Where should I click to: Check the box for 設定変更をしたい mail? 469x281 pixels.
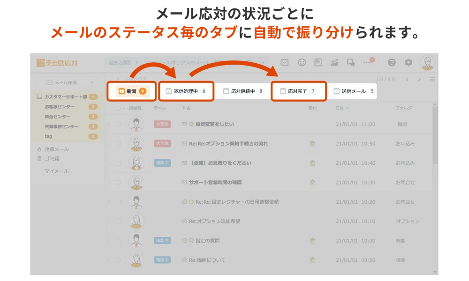coord(118,124)
